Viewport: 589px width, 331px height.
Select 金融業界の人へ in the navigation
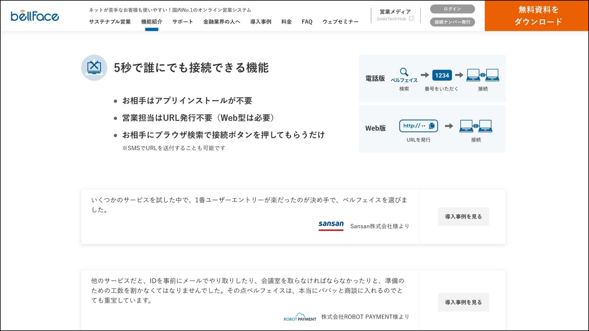pos(221,22)
